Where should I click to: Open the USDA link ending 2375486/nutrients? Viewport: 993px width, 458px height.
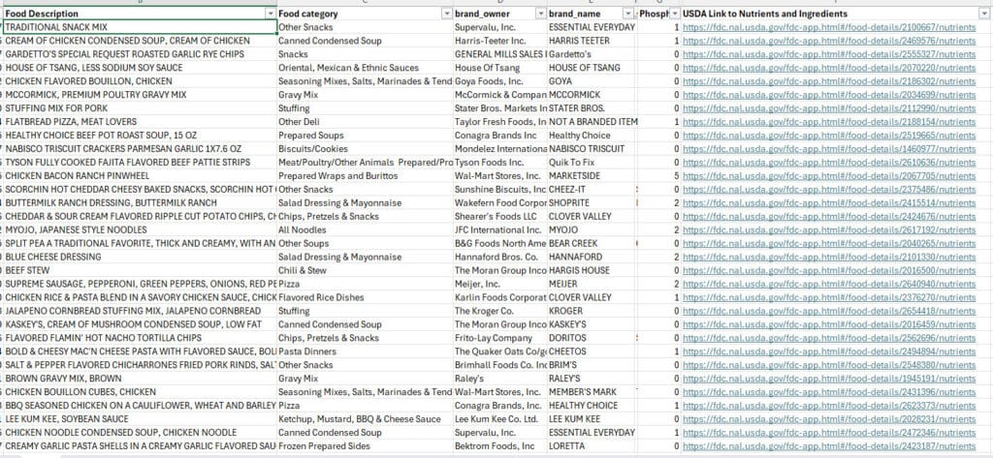pos(829,190)
